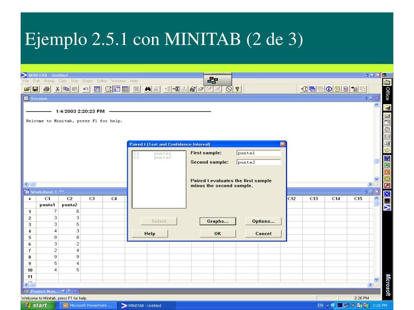Screen dimensions: 414x310
Task: Click the Copy icon in toolbar
Action: pos(66,89)
